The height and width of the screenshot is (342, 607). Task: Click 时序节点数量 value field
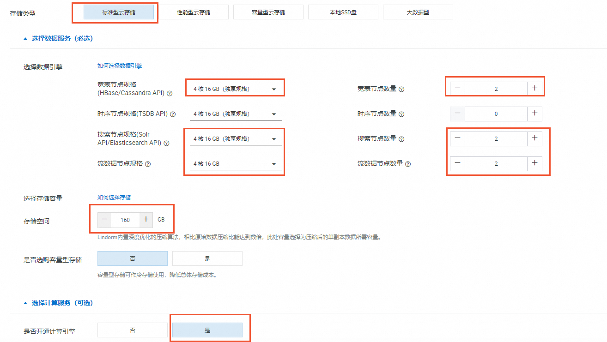pyautogui.click(x=496, y=114)
